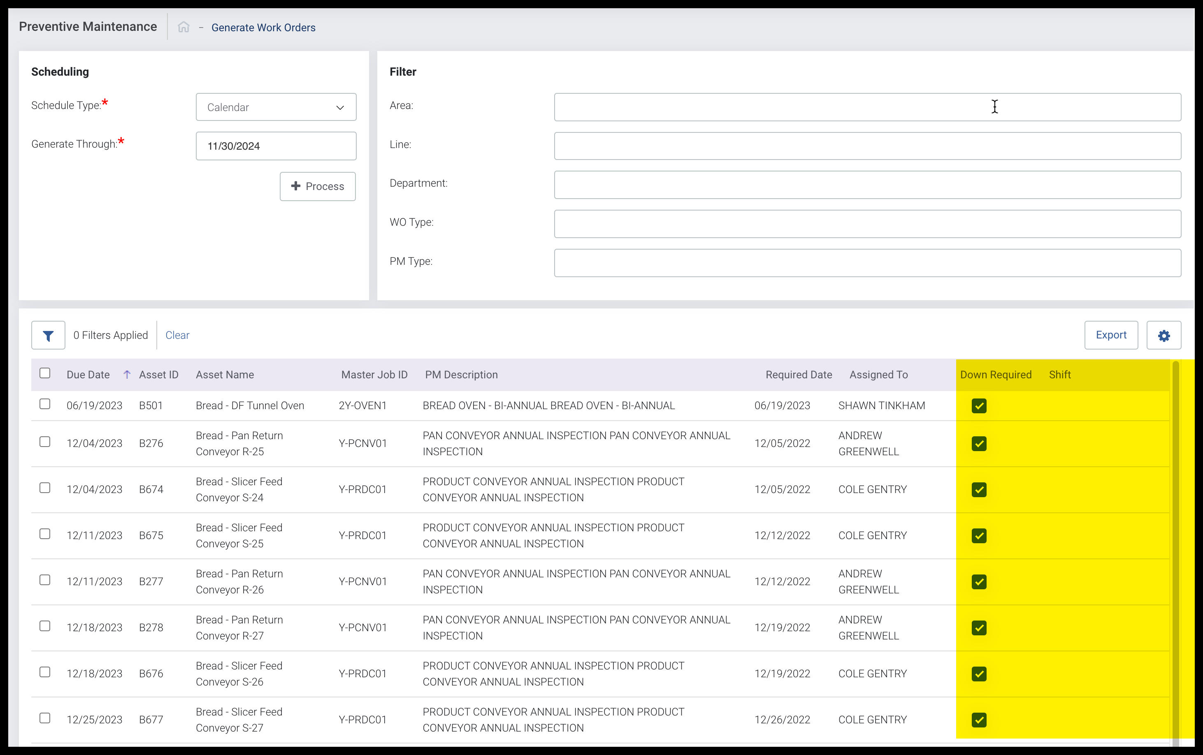Sort by Asset Name column header

point(225,375)
